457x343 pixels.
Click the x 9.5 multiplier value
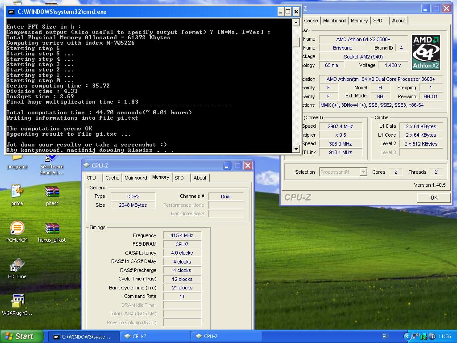click(x=341, y=135)
